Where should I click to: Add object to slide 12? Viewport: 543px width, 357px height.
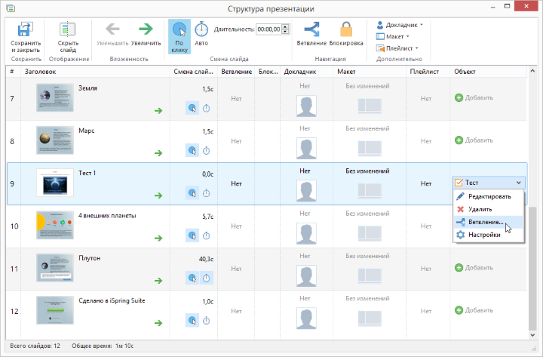click(474, 310)
